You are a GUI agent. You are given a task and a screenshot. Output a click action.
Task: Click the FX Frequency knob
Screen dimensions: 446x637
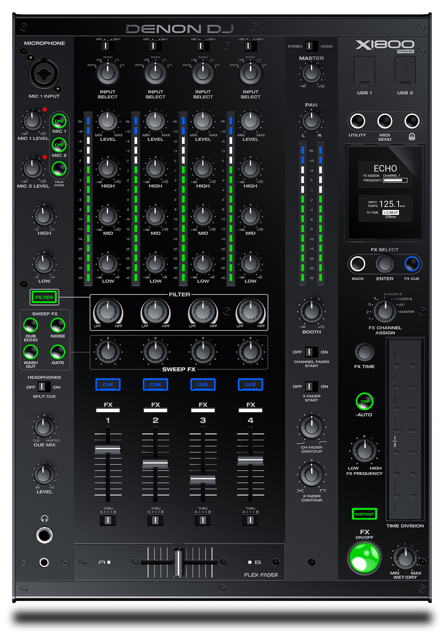pos(365,451)
